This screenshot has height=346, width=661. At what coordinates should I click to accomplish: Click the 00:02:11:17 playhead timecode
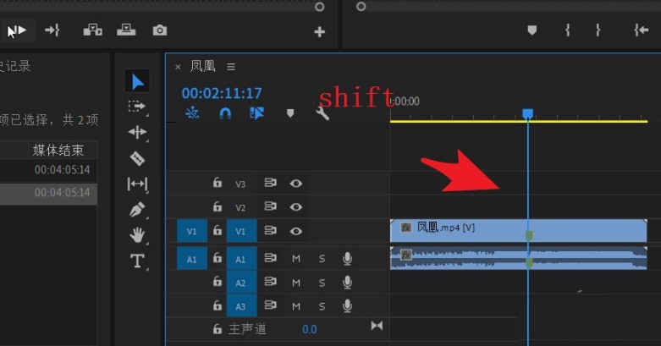pos(222,93)
